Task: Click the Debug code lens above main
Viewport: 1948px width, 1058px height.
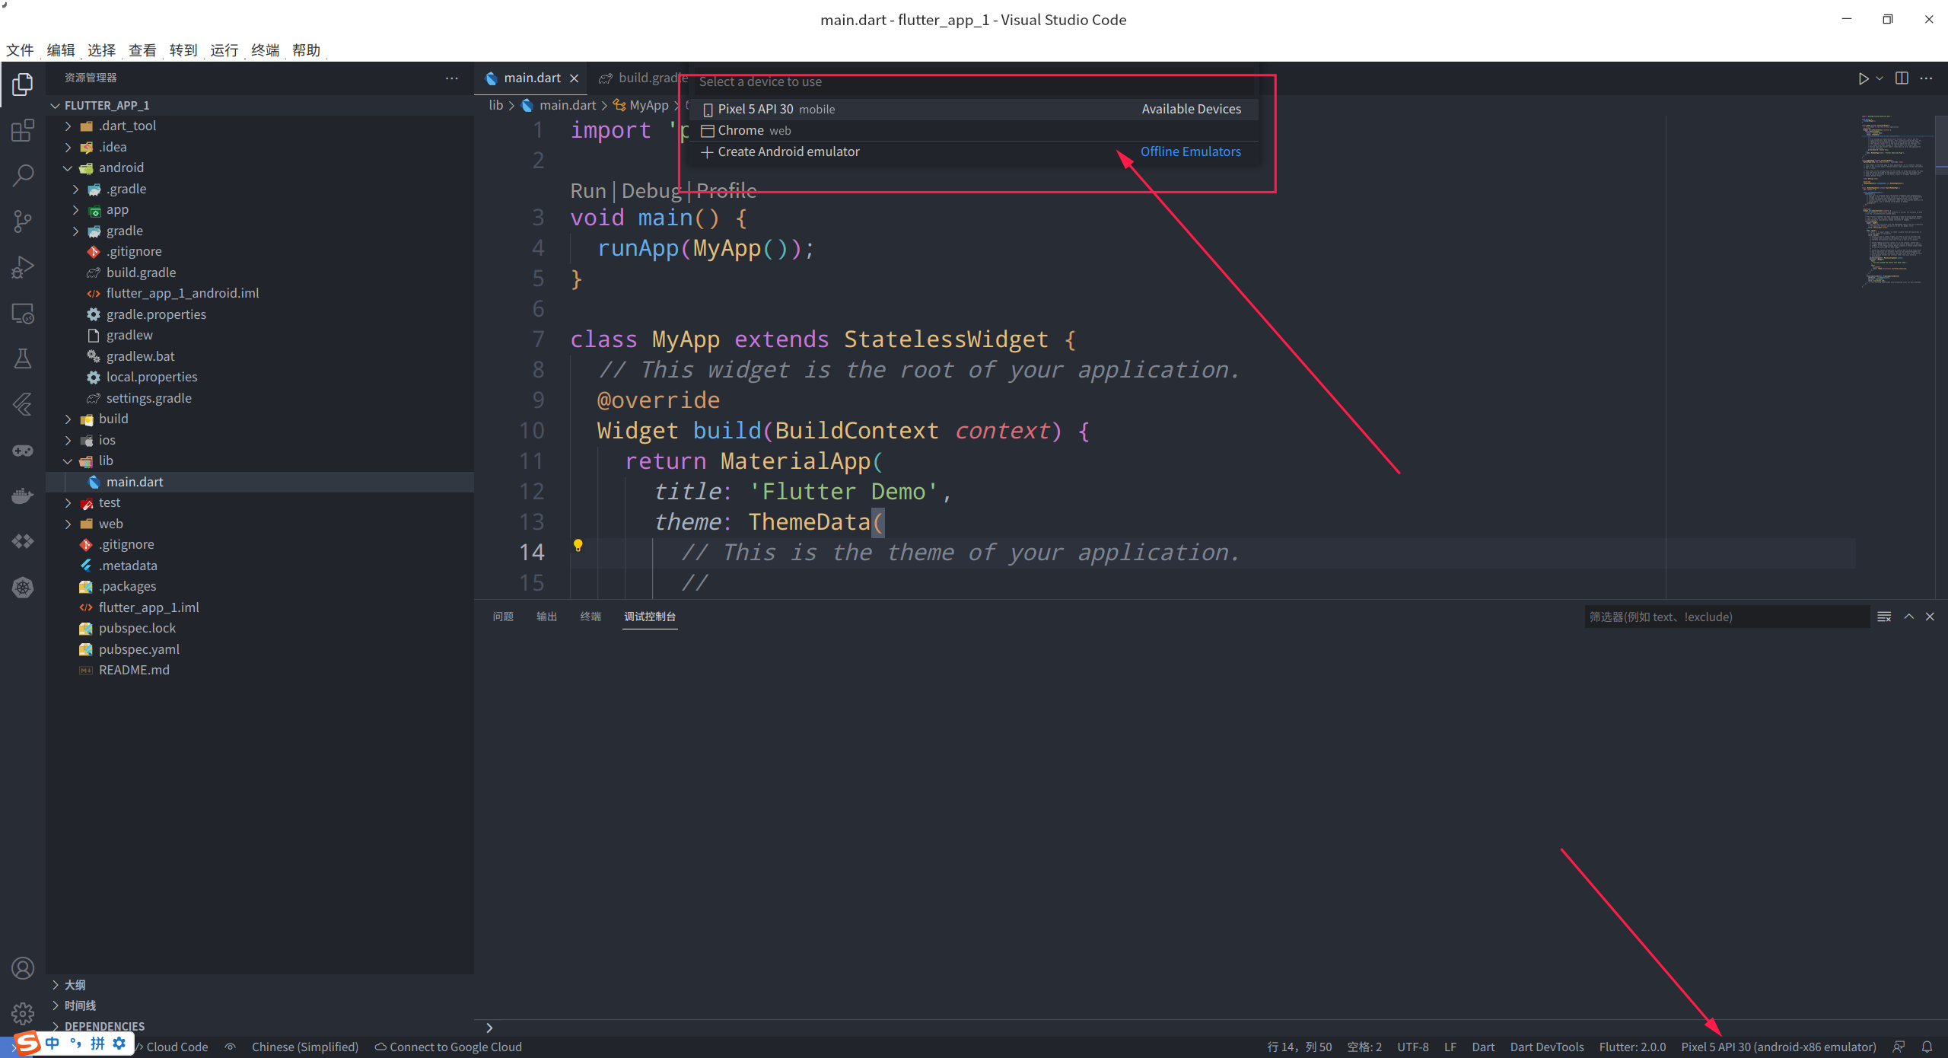Action: (x=651, y=190)
